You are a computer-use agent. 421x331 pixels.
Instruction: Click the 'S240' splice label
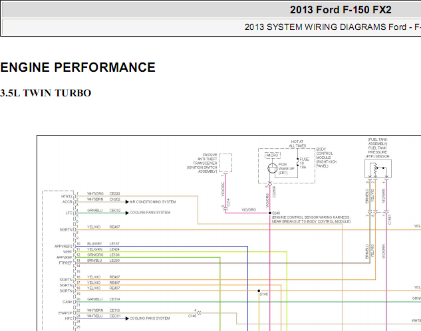pyautogui.click(x=276, y=213)
